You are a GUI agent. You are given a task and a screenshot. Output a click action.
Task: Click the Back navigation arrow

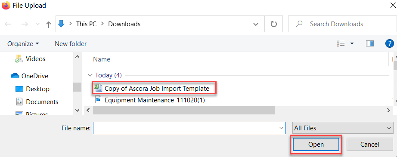tap(8, 24)
